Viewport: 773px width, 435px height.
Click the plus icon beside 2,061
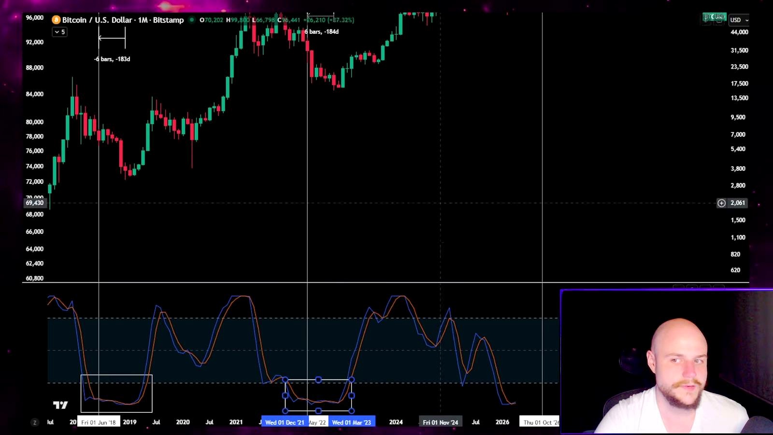721,203
